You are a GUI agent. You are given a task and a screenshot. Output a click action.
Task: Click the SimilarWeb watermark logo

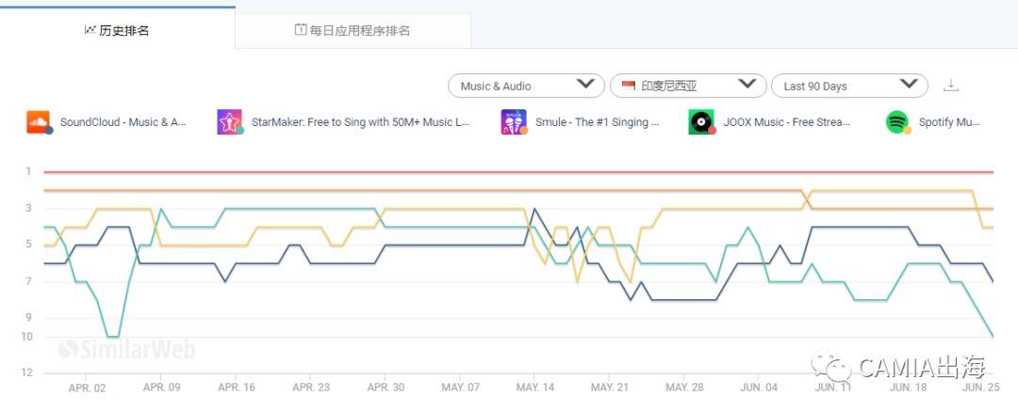pos(126,350)
